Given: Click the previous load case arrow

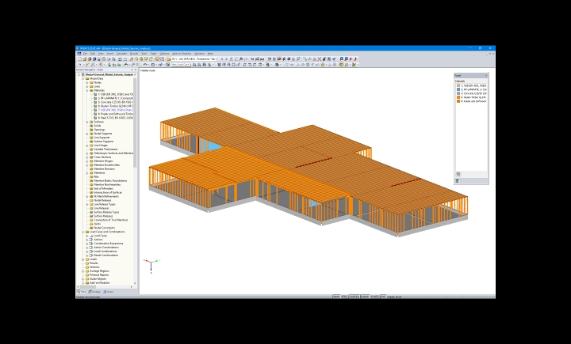Looking at the screenshot, I should (x=222, y=59).
